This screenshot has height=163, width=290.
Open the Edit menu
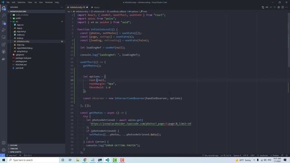pos(14,2)
